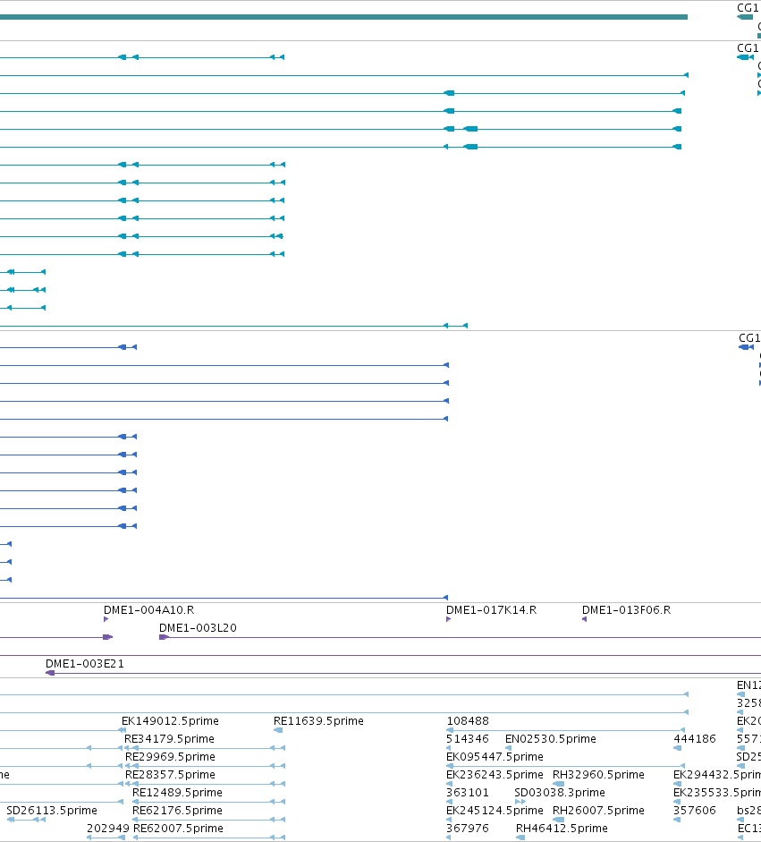Click the 357606 feature label
This screenshot has height=842, width=761.
coord(695,811)
